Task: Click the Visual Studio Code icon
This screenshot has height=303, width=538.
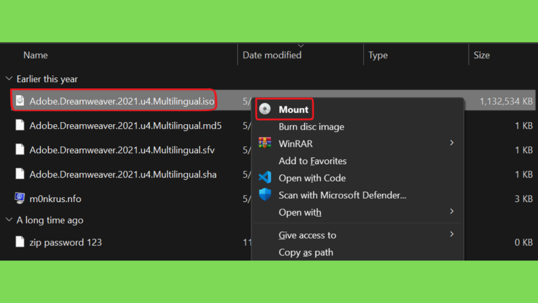Action: (x=265, y=178)
